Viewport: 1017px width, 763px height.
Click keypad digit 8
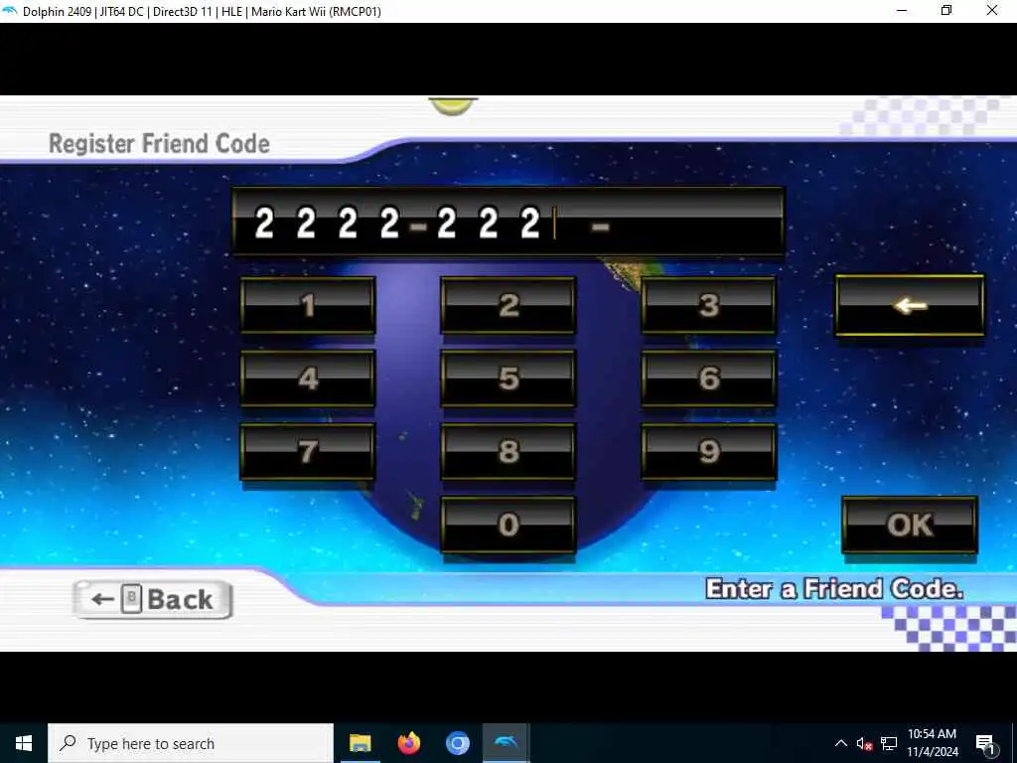point(508,452)
